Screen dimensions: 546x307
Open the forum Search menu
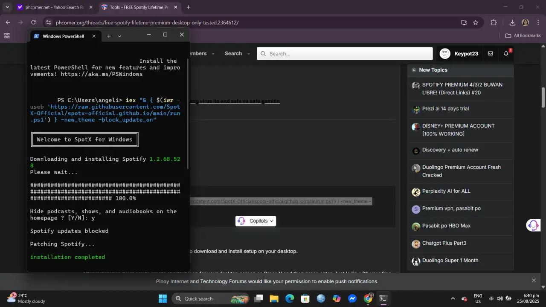click(233, 53)
